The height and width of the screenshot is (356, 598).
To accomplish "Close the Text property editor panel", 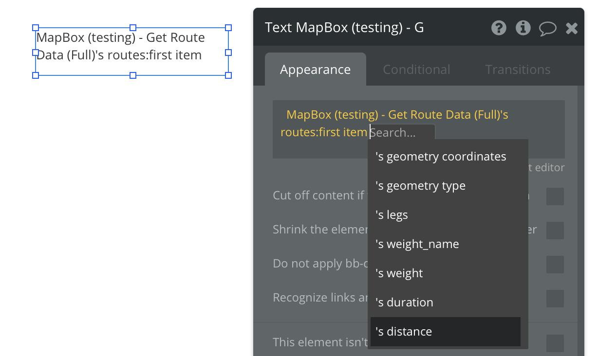I will click(x=572, y=28).
